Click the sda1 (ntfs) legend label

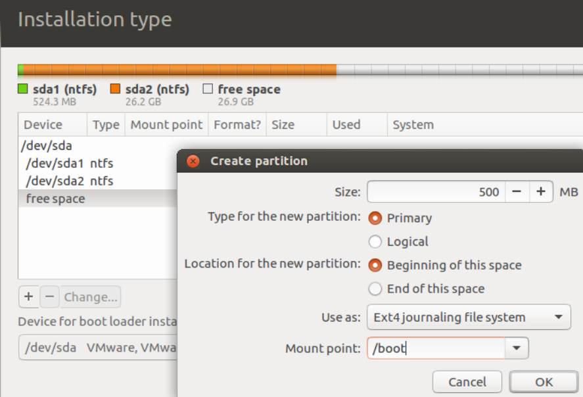tap(64, 89)
